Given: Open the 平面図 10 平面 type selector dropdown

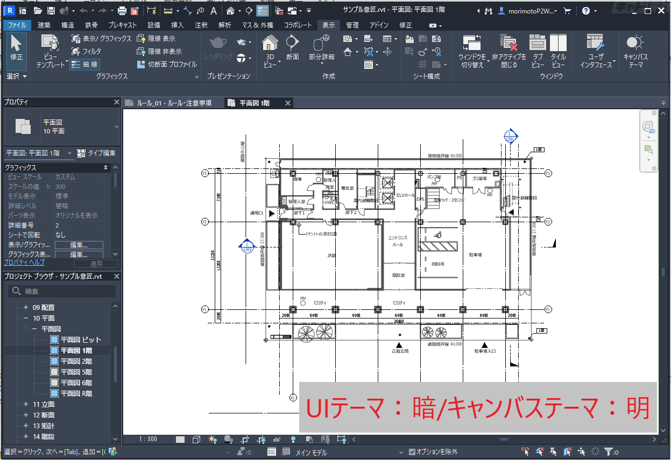Looking at the screenshot, I should 117,127.
